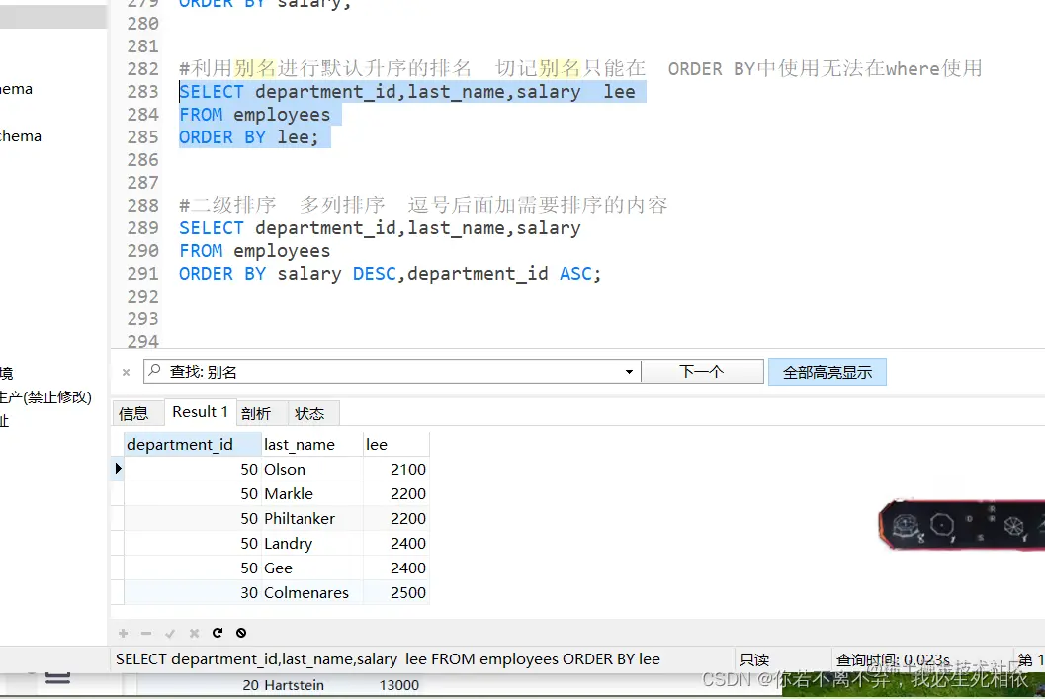This screenshot has height=699, width=1045.
Task: Click the hamburger menu icon at the bottom left
Action: coord(58,678)
